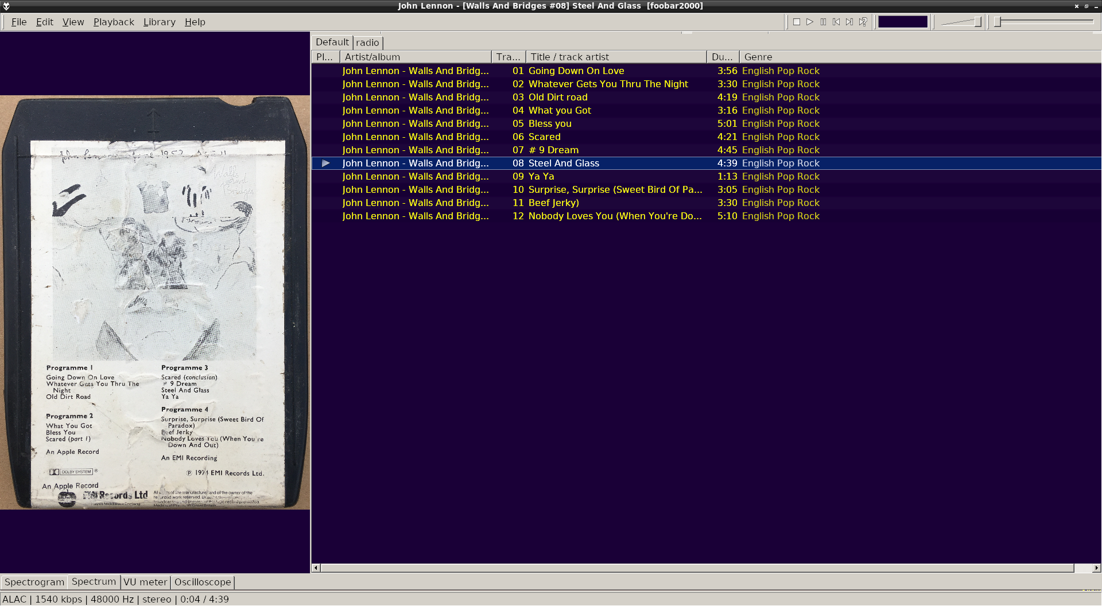Click the Playing column header
Viewport: 1102px width, 606px height.
(x=325, y=57)
